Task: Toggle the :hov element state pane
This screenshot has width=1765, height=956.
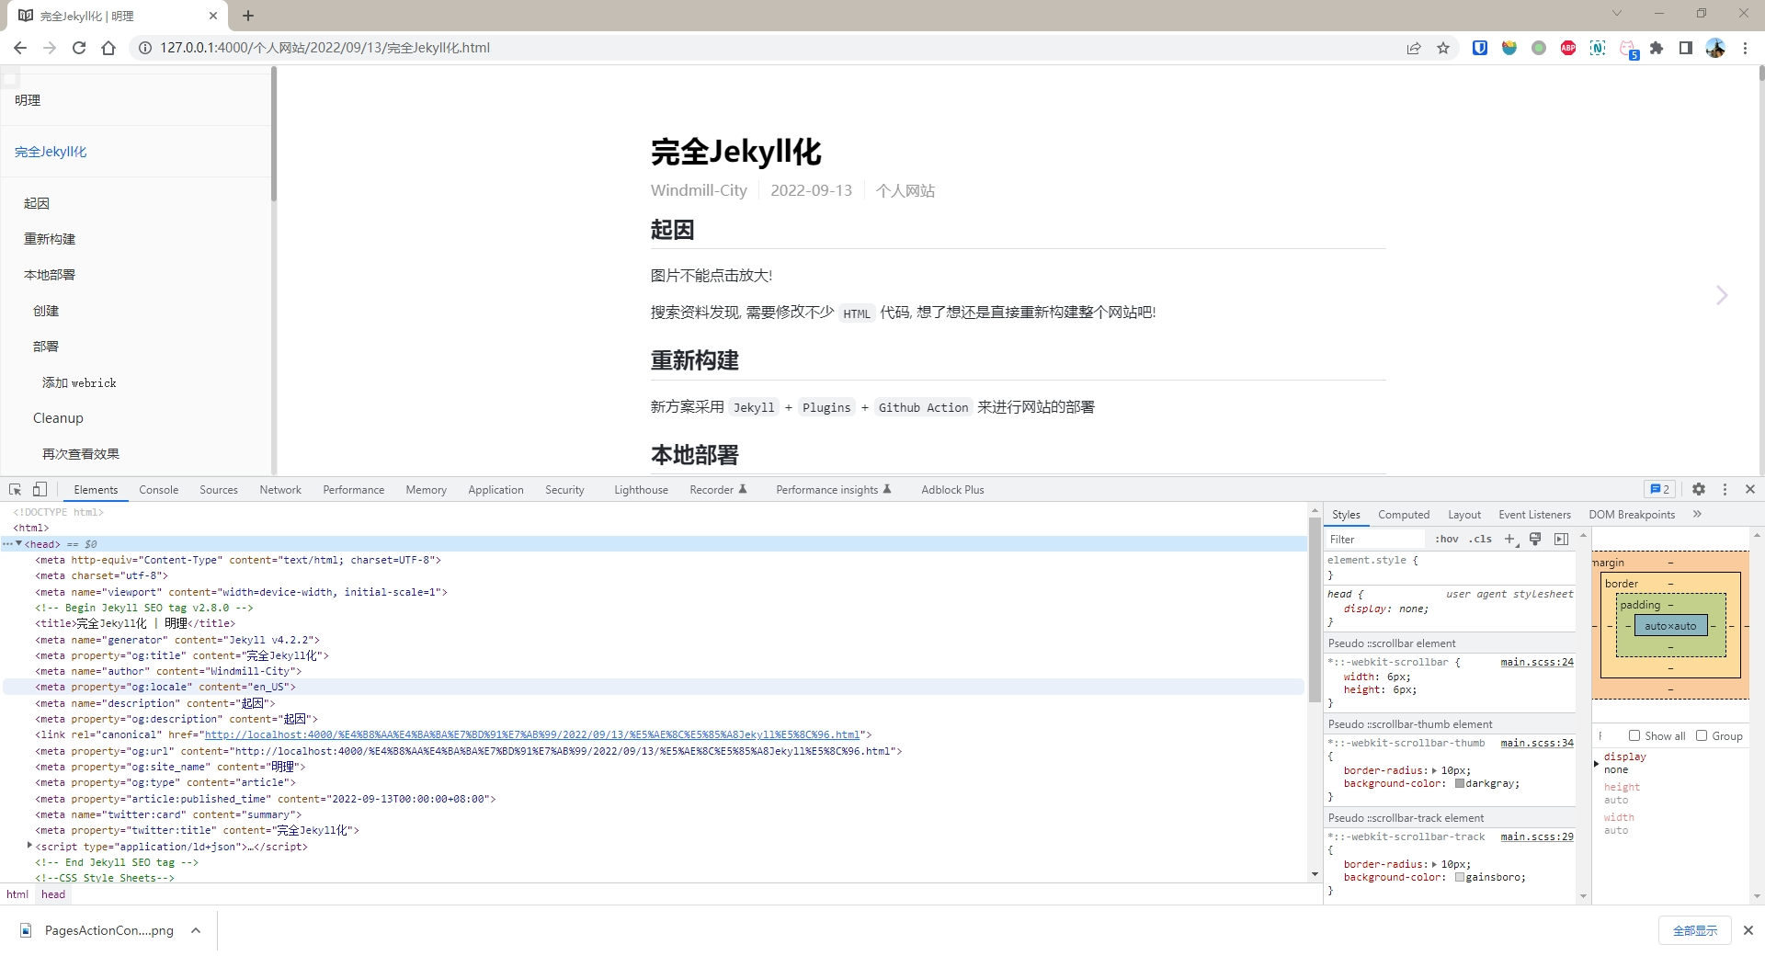Action: tap(1446, 539)
